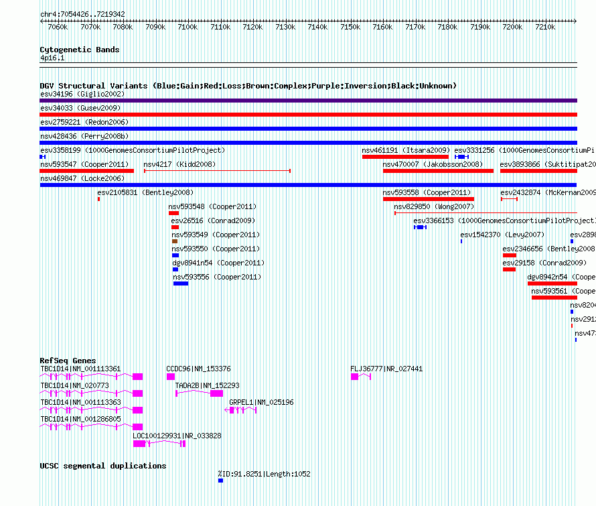Click the nsv829850 (Wong2007) label
This screenshot has width=596, height=506.
pos(434,206)
